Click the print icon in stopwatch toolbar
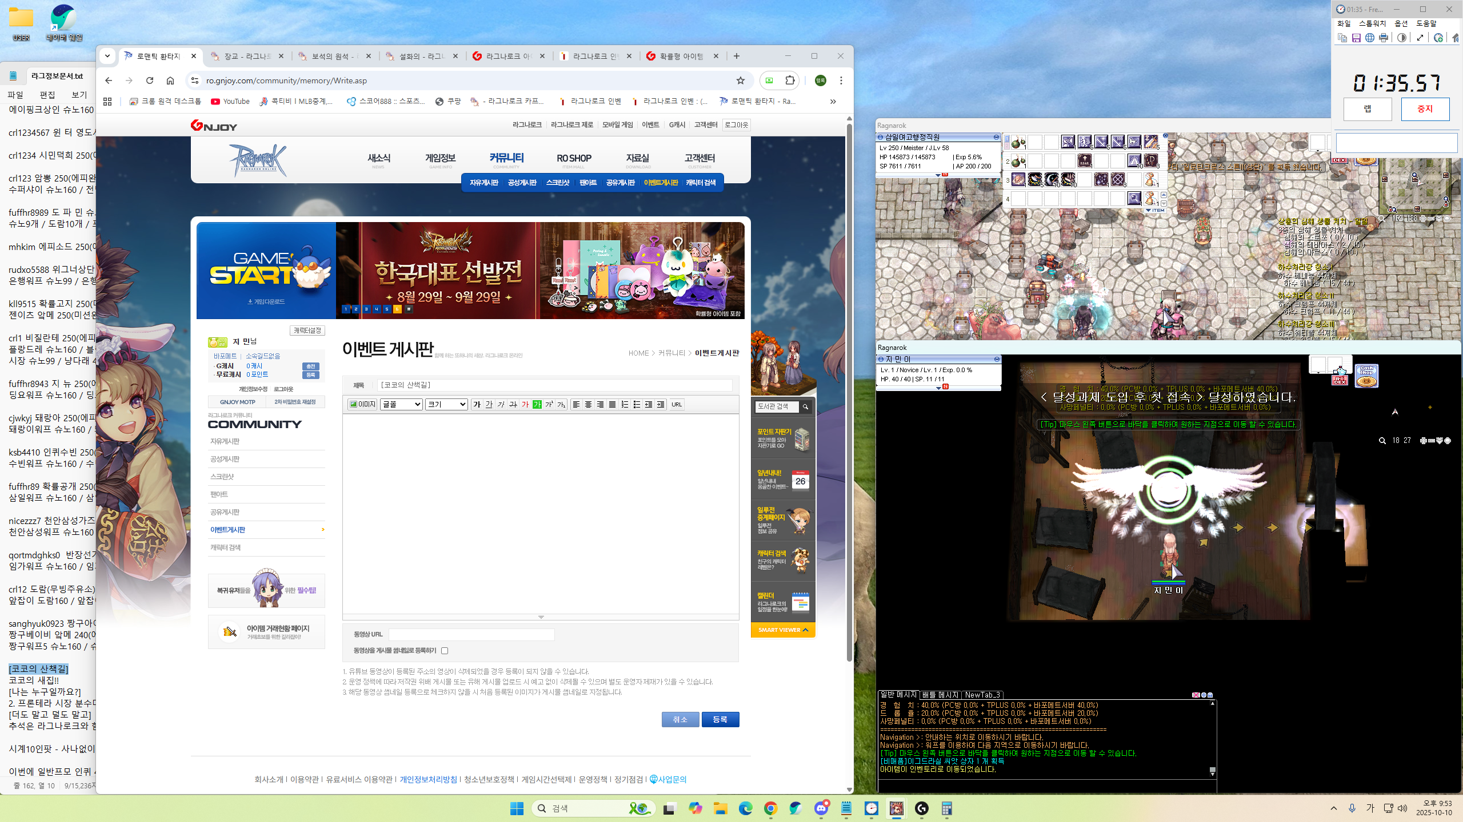 (x=1384, y=38)
